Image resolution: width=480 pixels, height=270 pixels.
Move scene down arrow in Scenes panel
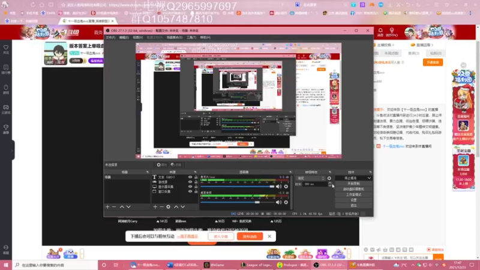(x=128, y=207)
